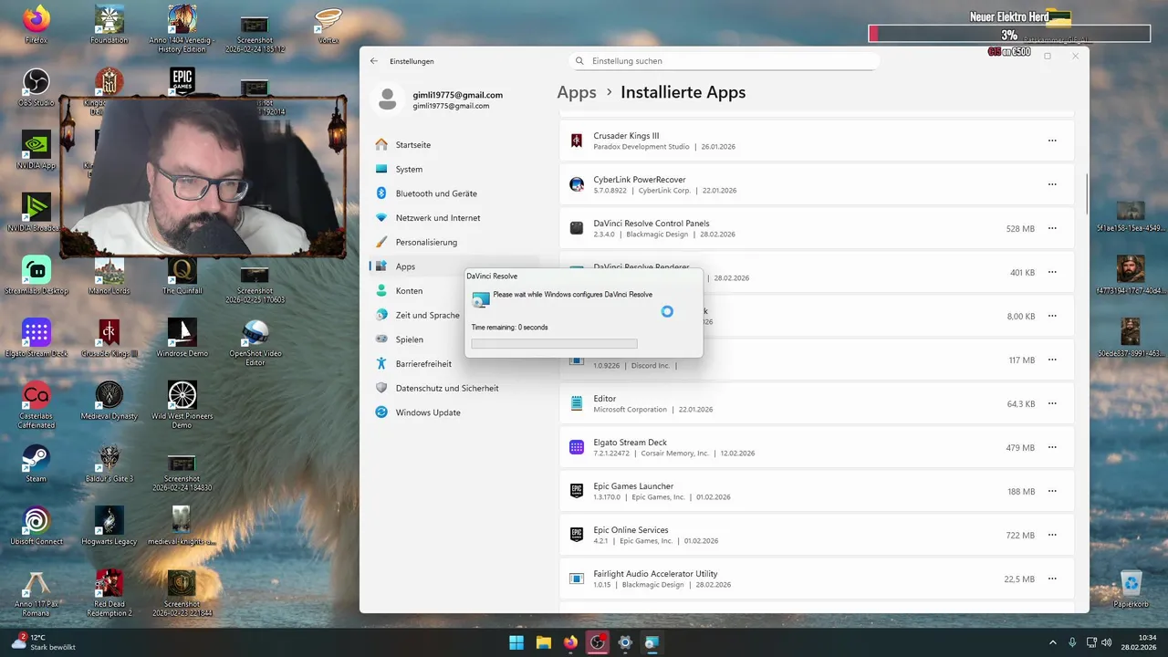Select the NVIDIA App desktop icon
Viewport: 1168px width, 657px height.
coord(36,150)
